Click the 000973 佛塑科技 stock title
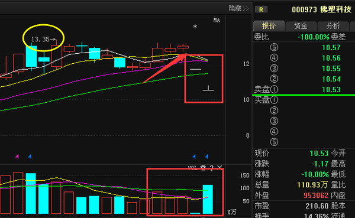 [x=321, y=9]
